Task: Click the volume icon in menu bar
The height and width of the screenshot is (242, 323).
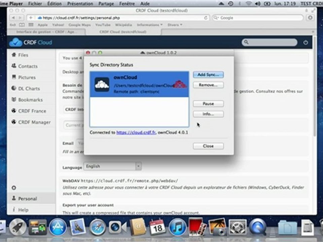Action: pyautogui.click(x=258, y=3)
